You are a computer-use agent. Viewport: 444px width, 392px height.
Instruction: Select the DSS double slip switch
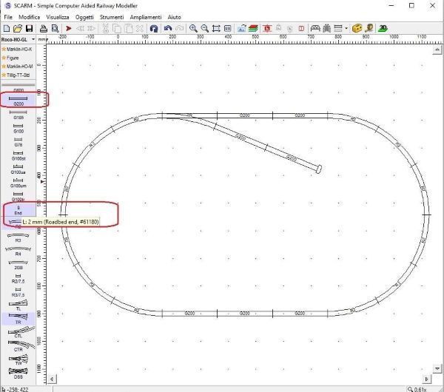click(x=18, y=374)
